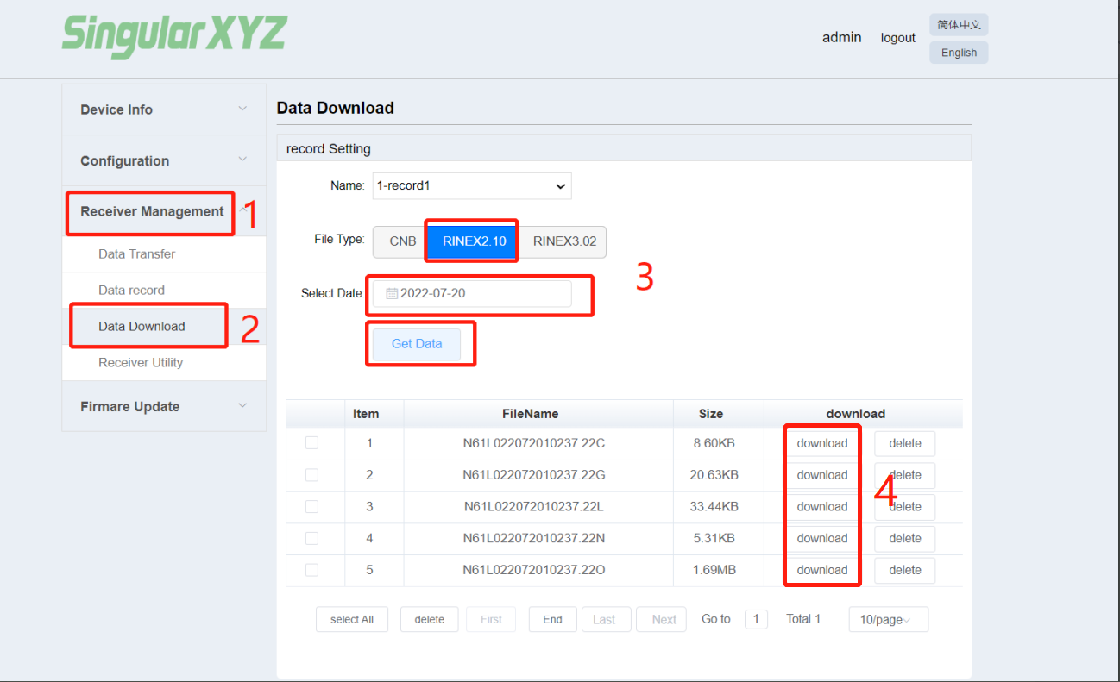This screenshot has width=1120, height=682.
Task: Click the calendar icon in the date field
Action: click(x=392, y=294)
